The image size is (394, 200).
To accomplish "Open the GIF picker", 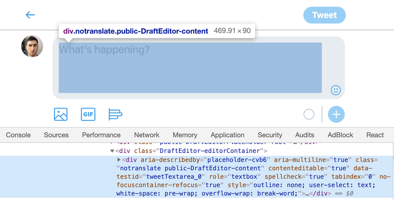I will click(88, 114).
